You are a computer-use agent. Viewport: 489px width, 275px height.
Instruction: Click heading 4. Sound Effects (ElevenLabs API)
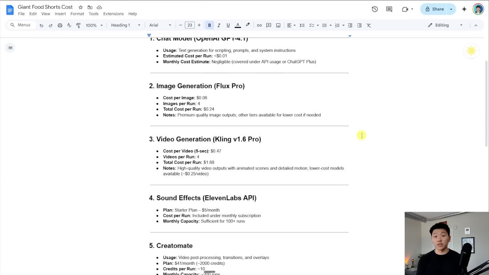203,198
